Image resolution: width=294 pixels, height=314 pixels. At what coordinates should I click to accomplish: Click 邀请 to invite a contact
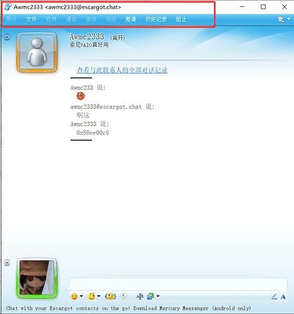coord(130,19)
